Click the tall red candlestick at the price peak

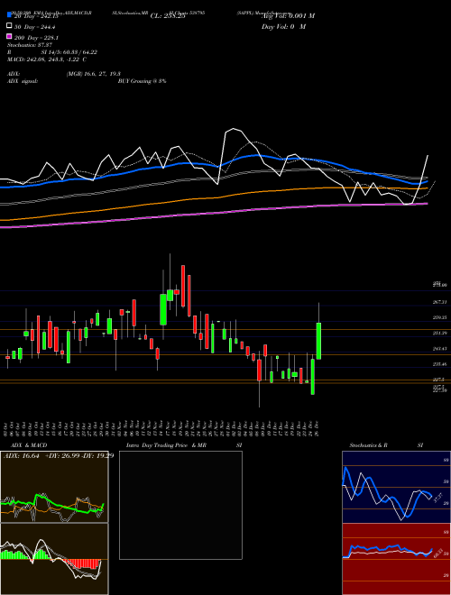click(x=183, y=286)
